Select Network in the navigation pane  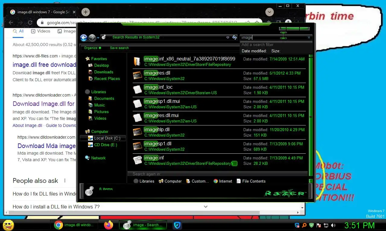click(98, 158)
